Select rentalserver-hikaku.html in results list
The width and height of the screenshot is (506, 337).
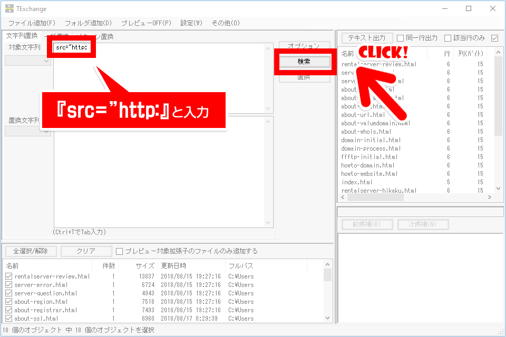379,190
